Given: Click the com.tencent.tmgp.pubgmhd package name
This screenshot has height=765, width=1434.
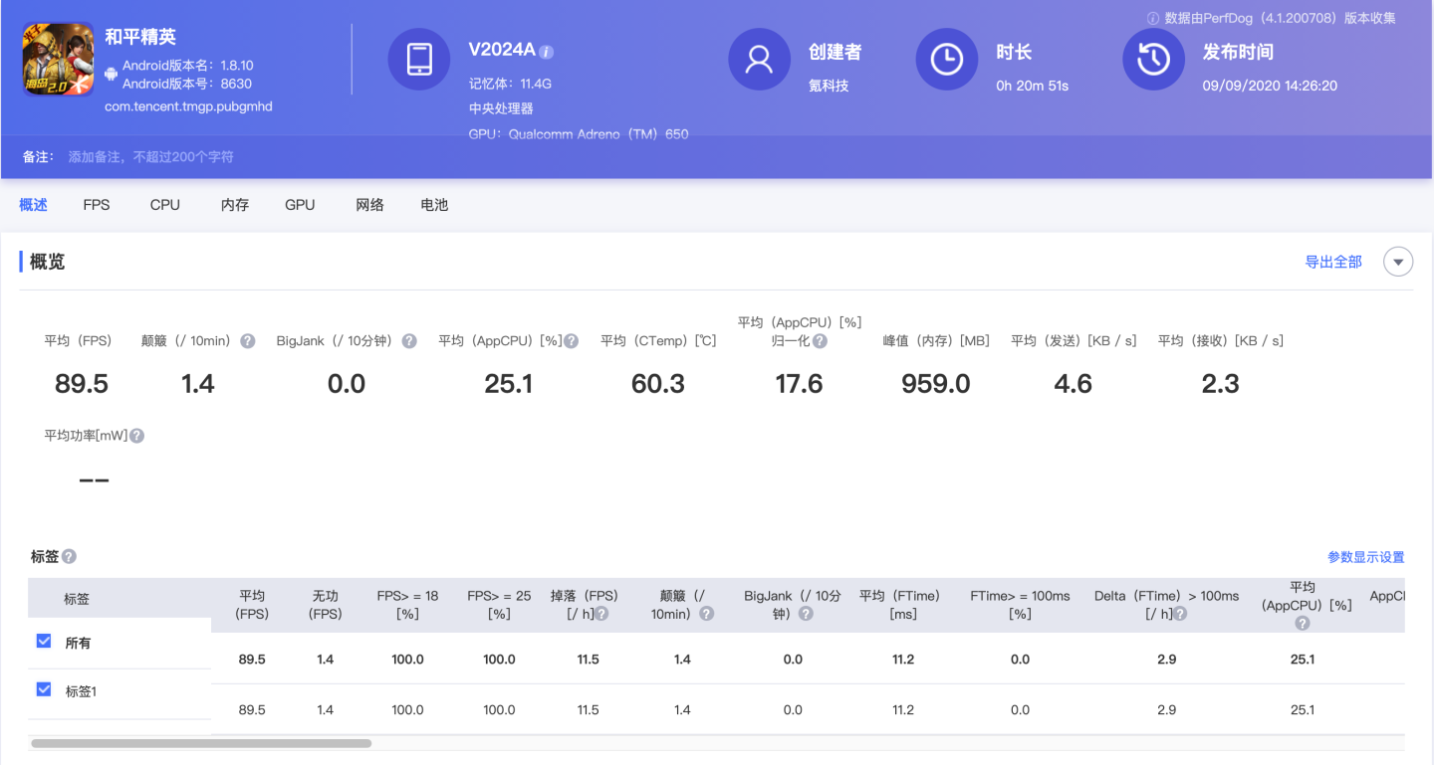Looking at the screenshot, I should [188, 106].
